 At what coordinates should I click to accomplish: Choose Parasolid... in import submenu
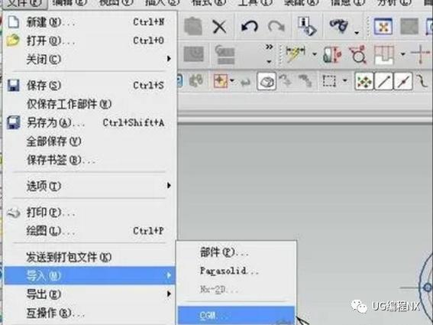(x=237, y=271)
